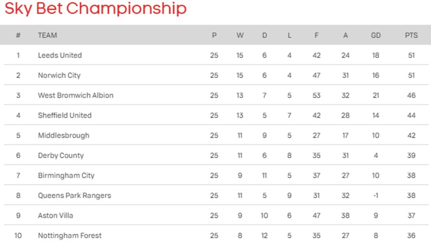Open the Norwich City team link

click(x=59, y=75)
